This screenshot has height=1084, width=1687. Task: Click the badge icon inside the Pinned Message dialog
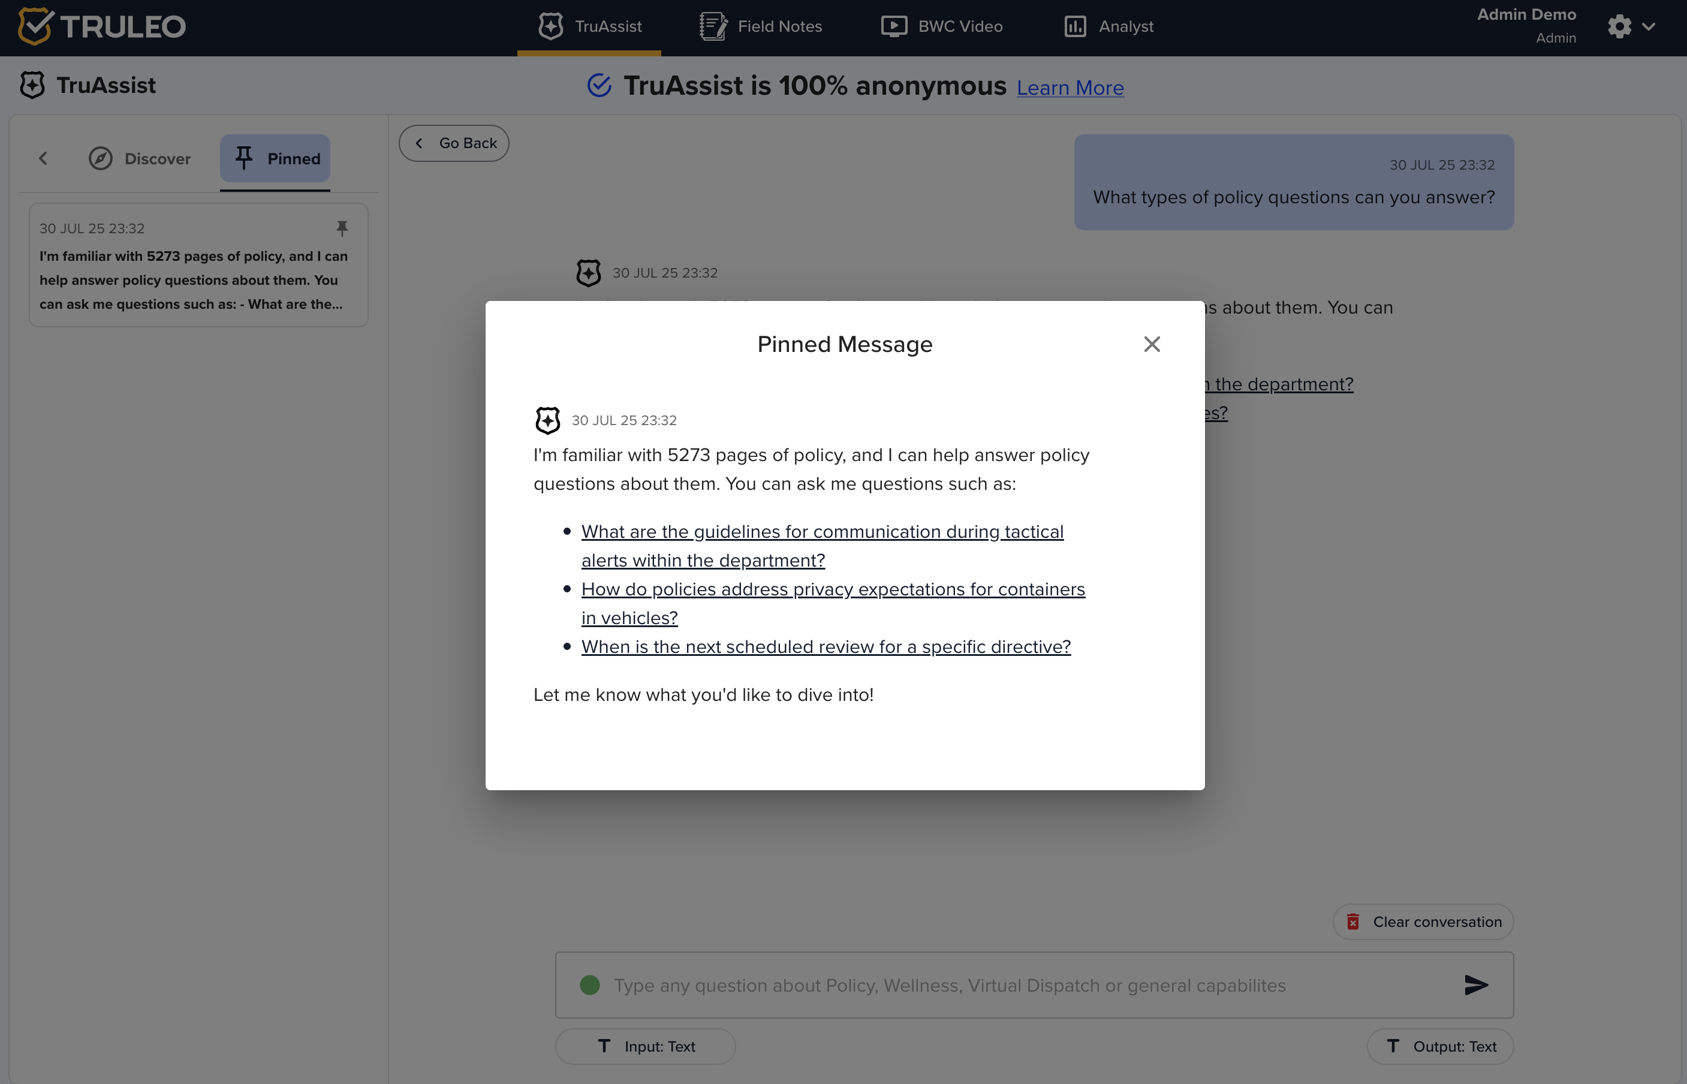click(547, 420)
